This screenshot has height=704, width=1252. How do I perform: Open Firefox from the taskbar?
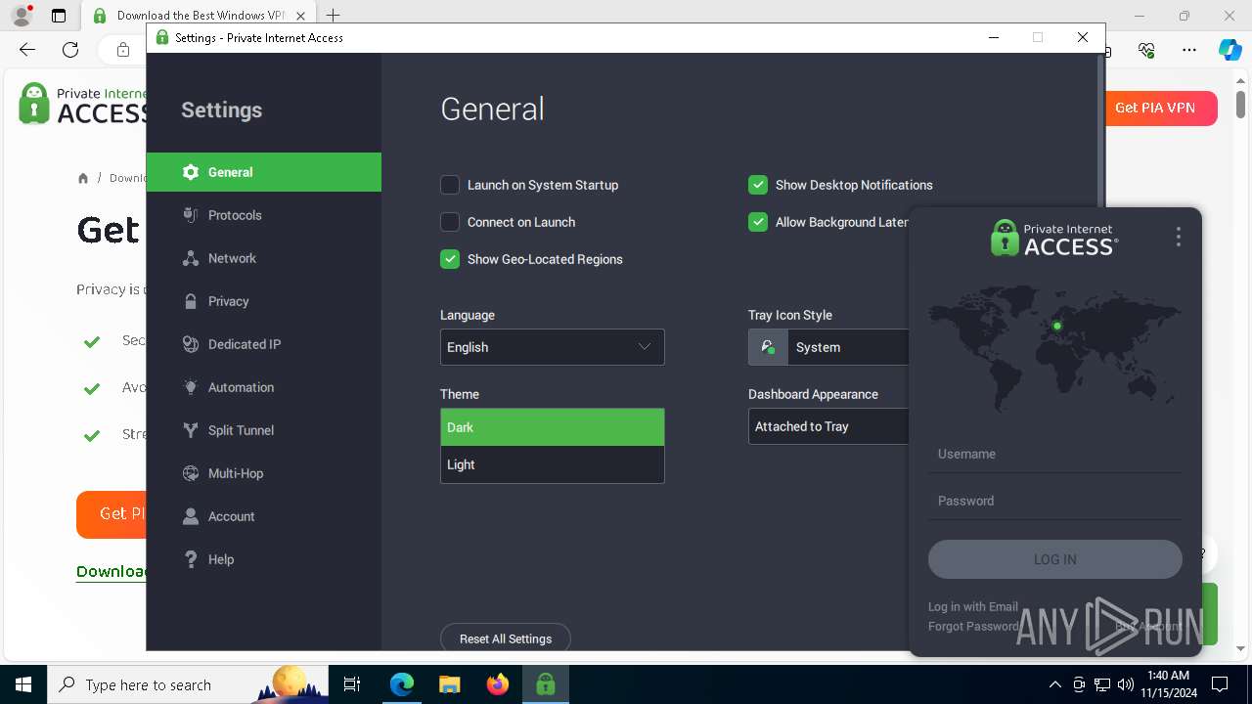[498, 684]
